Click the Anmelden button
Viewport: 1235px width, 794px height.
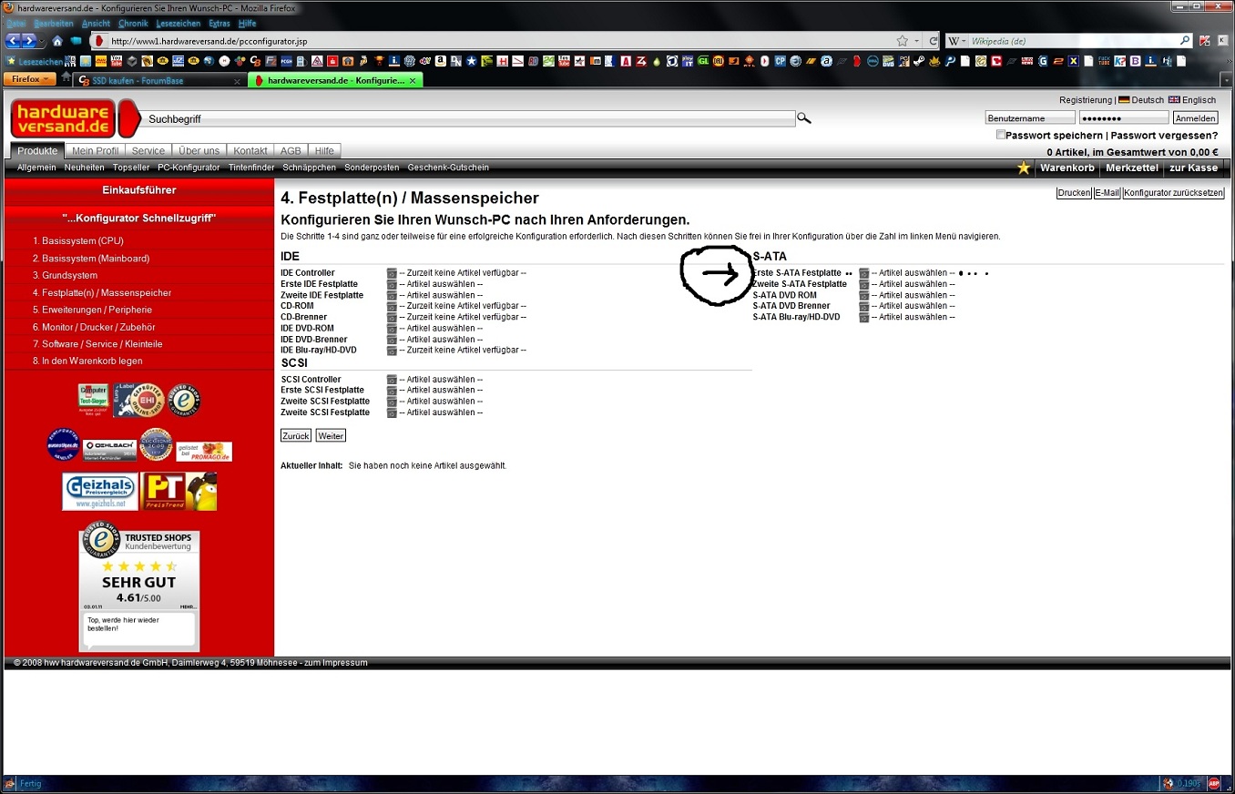[x=1195, y=118]
